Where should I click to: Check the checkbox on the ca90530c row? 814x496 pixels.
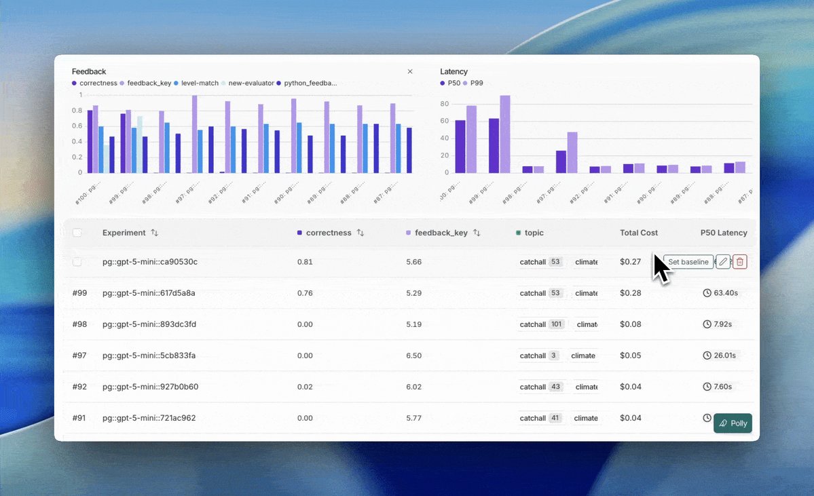(77, 261)
